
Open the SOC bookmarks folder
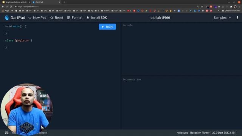[x=68, y=11]
